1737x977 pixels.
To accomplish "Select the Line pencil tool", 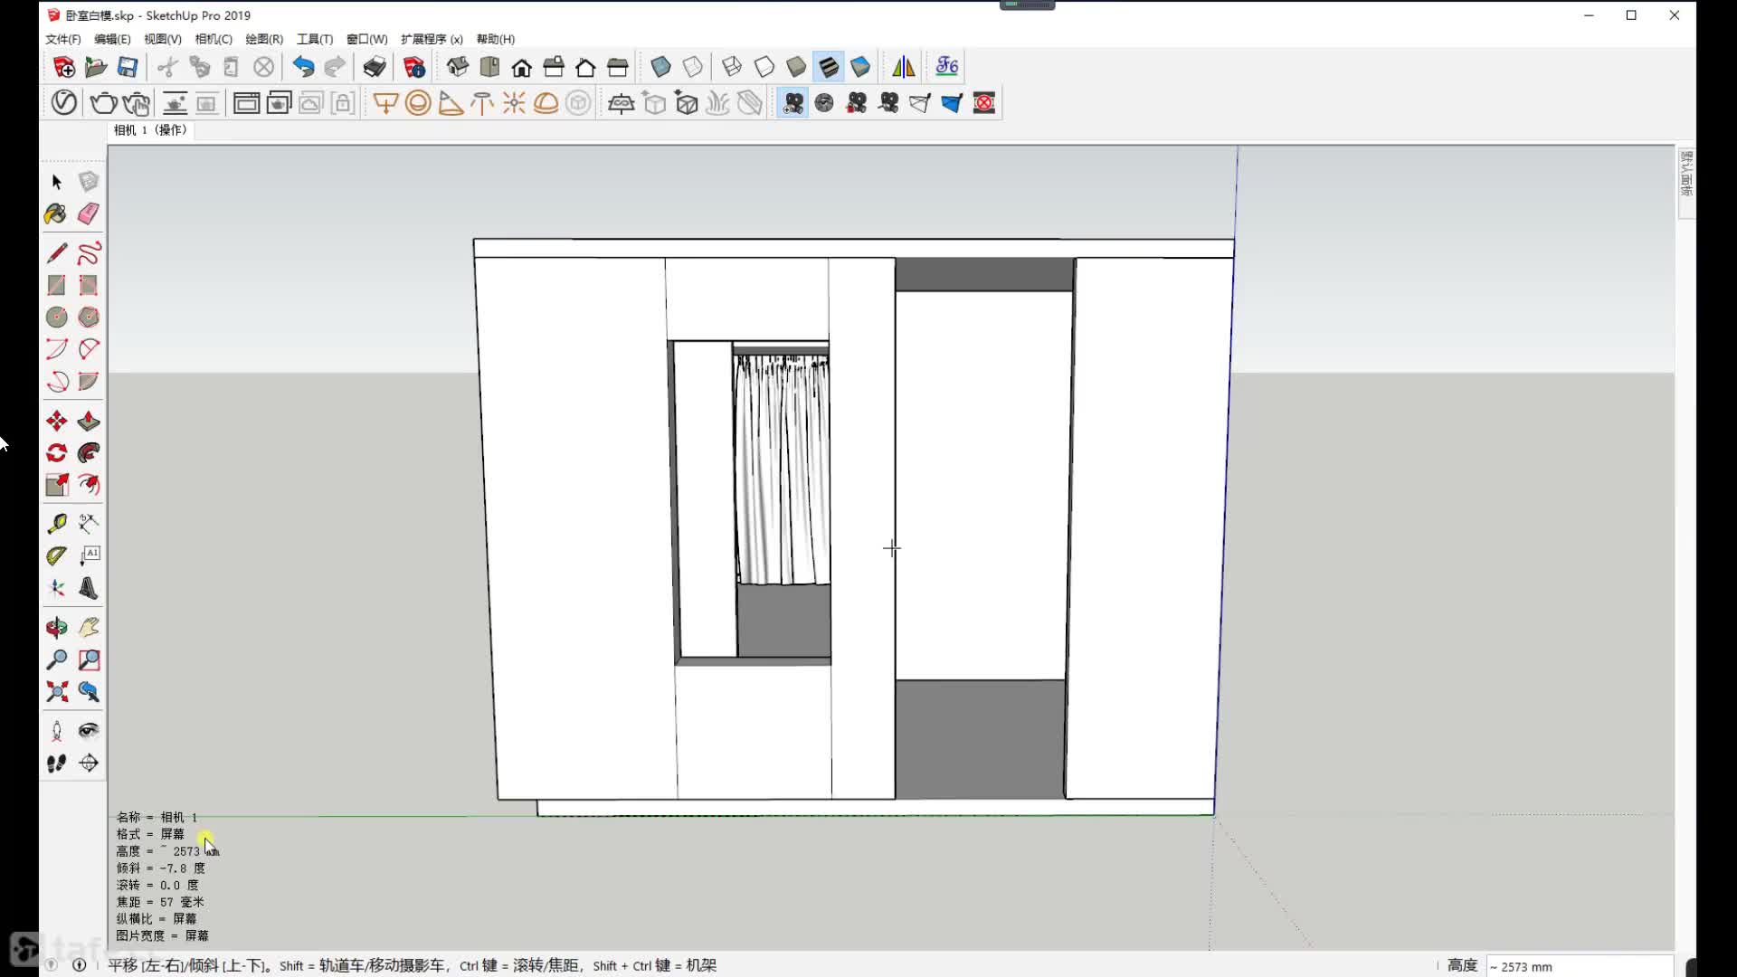I will click(56, 253).
